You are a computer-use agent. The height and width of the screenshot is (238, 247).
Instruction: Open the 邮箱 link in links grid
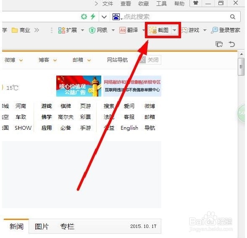[x=150, y=117]
